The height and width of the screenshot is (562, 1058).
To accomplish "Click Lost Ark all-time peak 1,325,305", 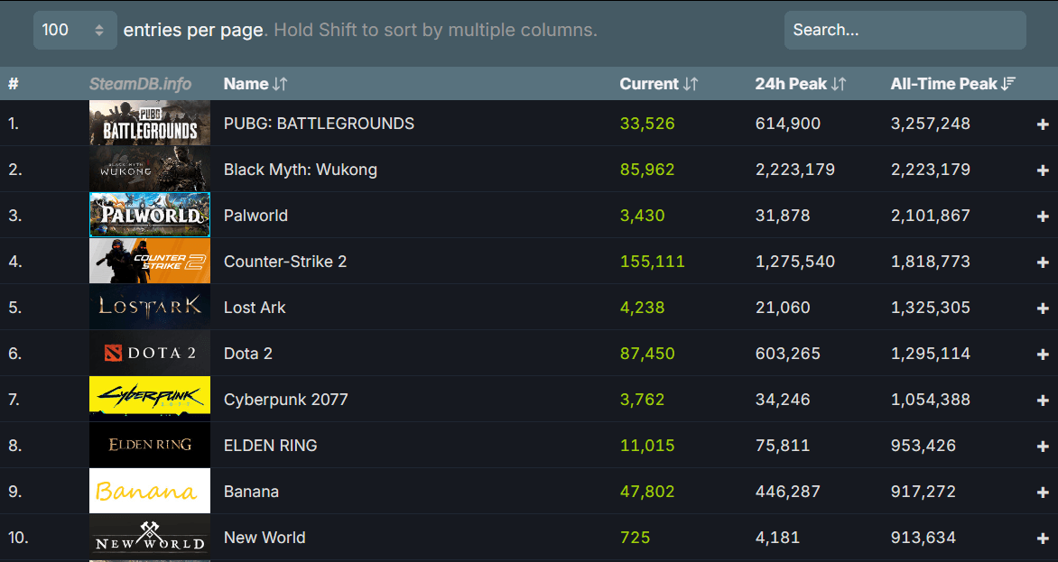I will 931,308.
